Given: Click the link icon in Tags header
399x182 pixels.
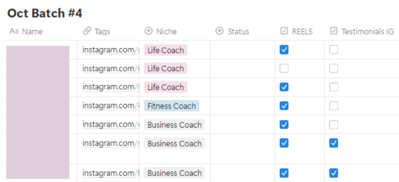Looking at the screenshot, I should pos(87,31).
